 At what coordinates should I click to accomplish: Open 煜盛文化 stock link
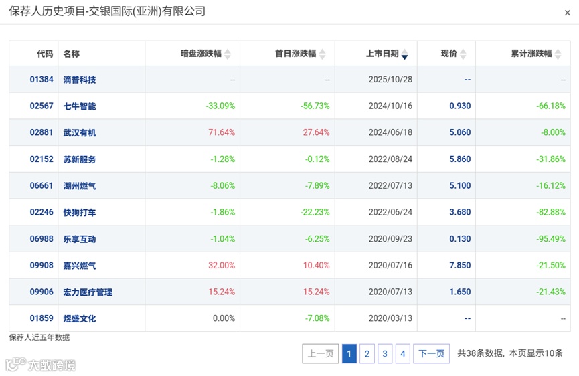(80, 319)
